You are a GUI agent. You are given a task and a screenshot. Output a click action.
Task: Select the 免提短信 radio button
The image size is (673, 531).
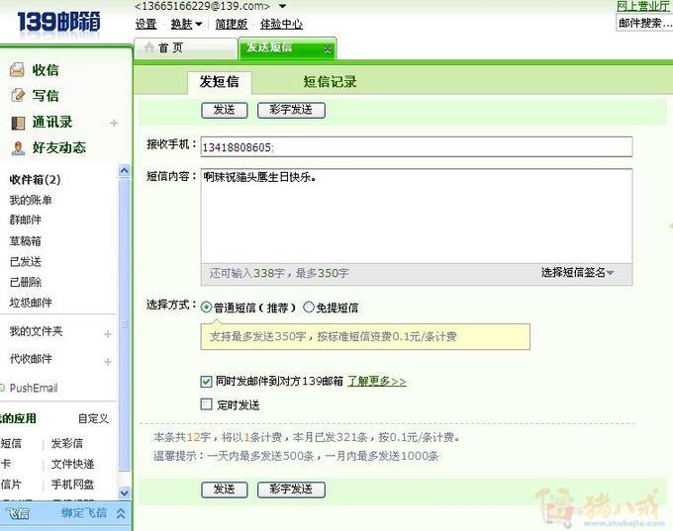pyautogui.click(x=309, y=308)
